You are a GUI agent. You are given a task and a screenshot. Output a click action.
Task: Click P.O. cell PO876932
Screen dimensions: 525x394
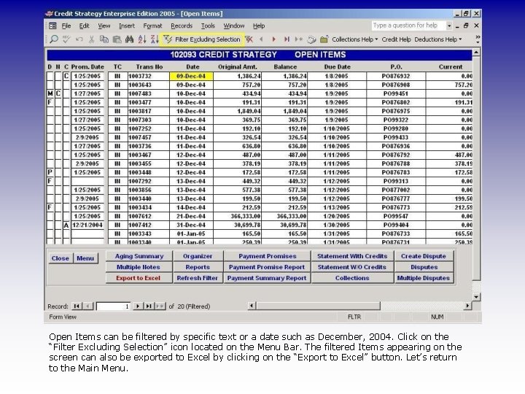396,76
